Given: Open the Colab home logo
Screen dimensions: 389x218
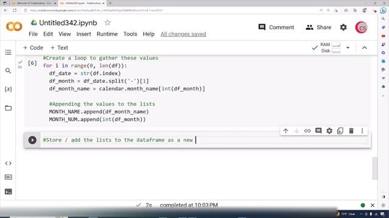Looking at the screenshot, I should (14, 27).
